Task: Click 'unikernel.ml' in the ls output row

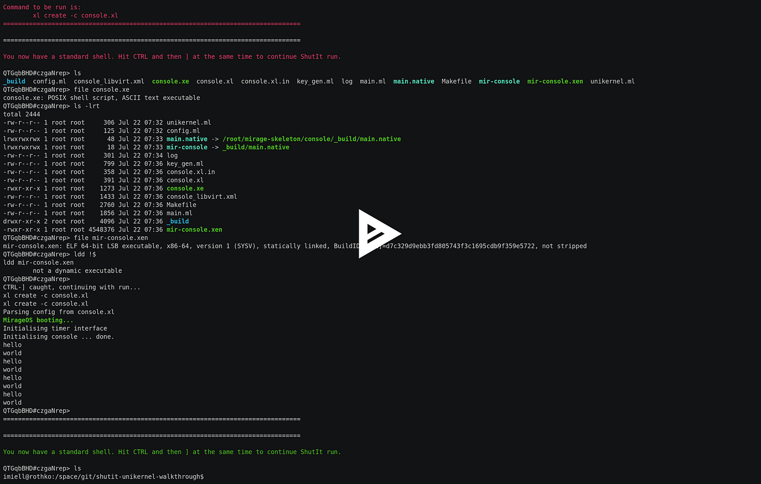Action: [613, 81]
